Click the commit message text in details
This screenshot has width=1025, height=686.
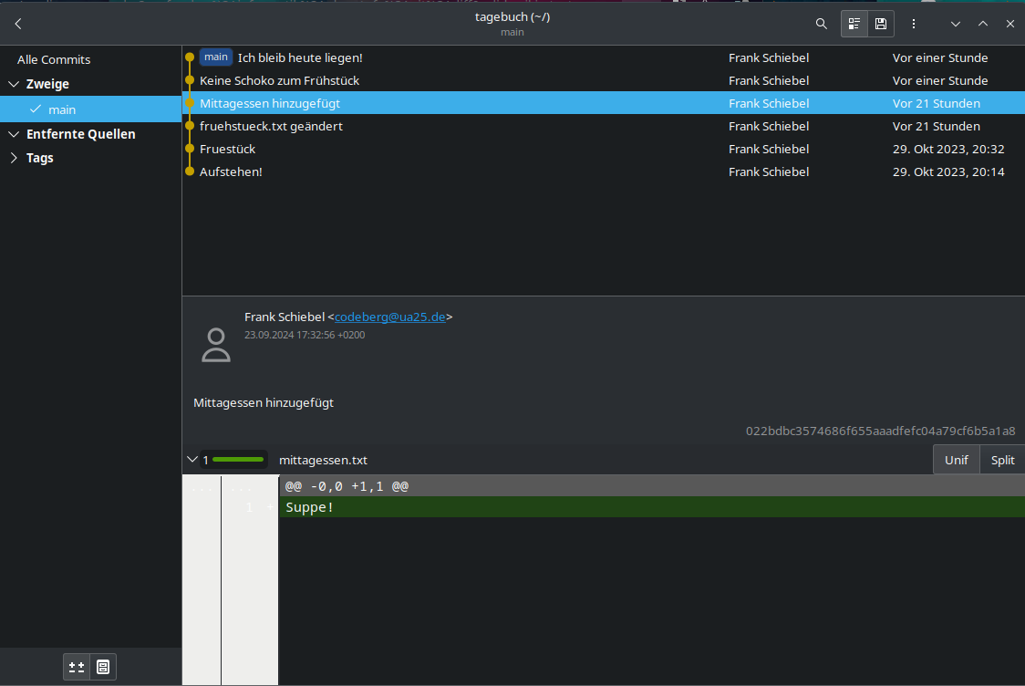[264, 403]
